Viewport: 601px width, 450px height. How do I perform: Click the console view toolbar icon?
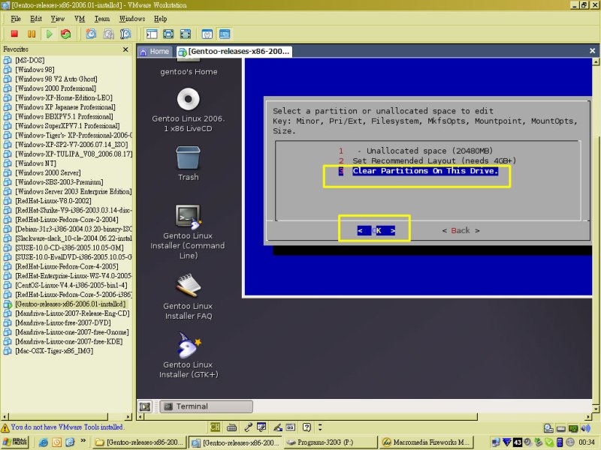point(225,34)
